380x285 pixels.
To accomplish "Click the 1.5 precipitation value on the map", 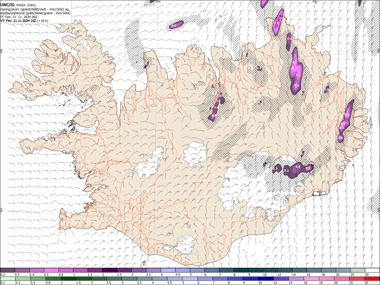I will 277,23.
